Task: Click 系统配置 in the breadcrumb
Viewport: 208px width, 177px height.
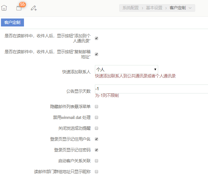Action: pos(130,8)
